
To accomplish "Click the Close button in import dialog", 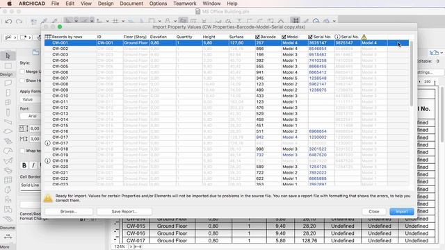I will click(x=374, y=211).
